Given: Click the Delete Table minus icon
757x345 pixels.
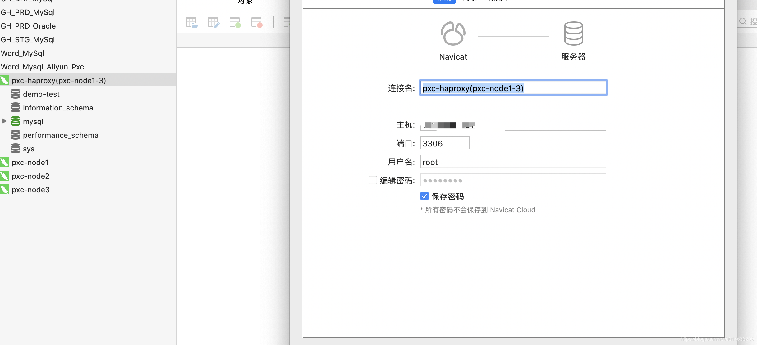Looking at the screenshot, I should pos(257,22).
